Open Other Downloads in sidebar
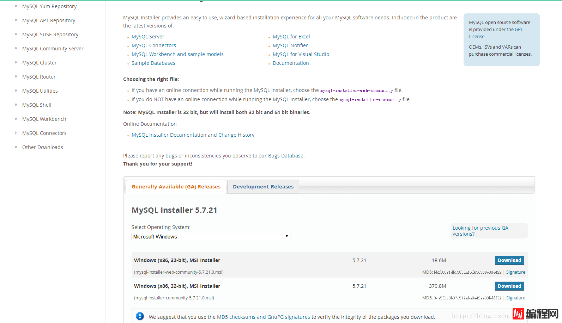 click(43, 147)
